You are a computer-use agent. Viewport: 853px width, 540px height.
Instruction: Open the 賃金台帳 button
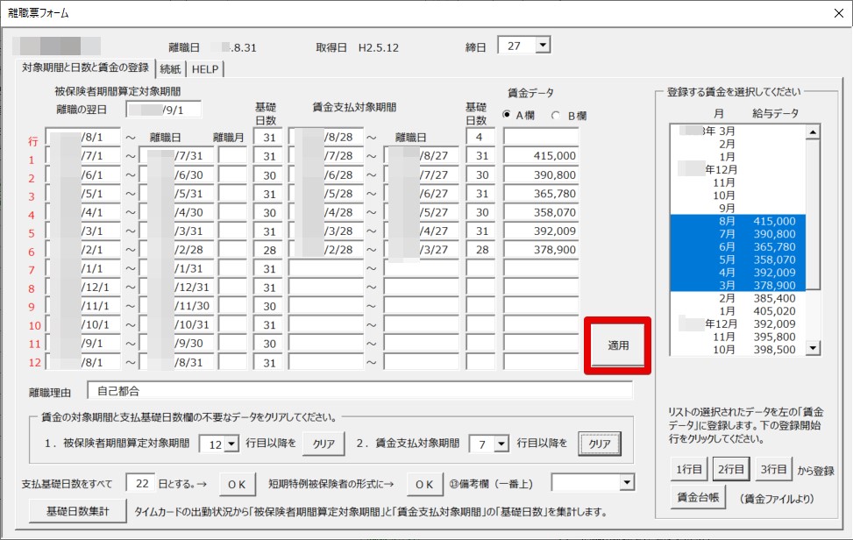698,497
